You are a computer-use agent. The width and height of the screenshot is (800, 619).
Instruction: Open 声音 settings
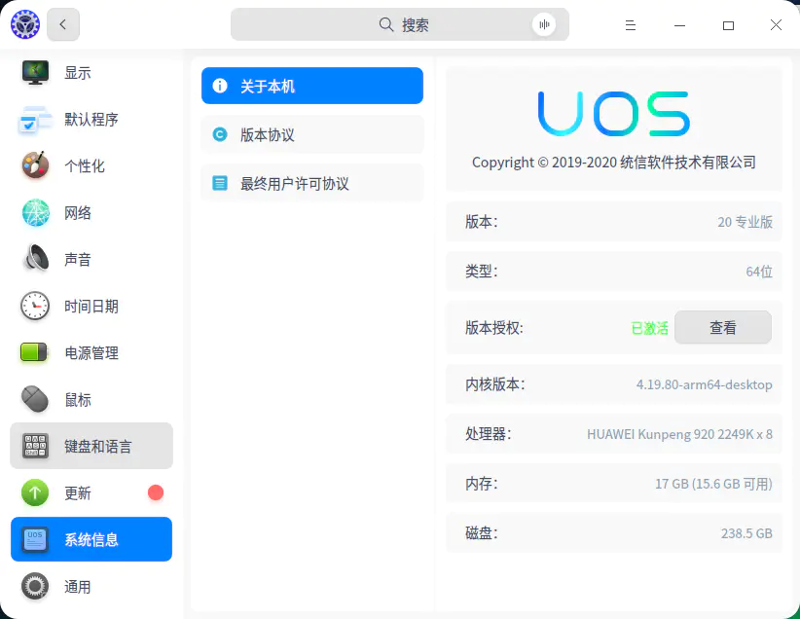[x=91, y=259]
